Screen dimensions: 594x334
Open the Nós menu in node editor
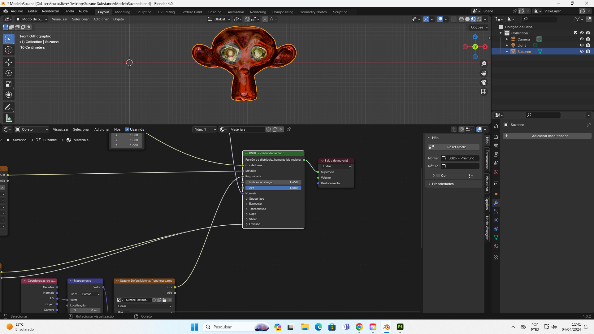point(117,129)
